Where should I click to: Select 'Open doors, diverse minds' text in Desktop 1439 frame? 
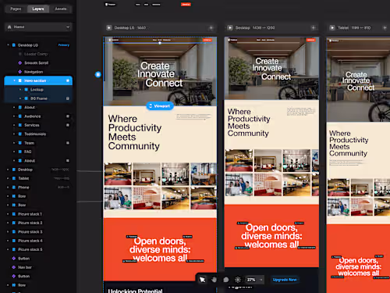271,236
